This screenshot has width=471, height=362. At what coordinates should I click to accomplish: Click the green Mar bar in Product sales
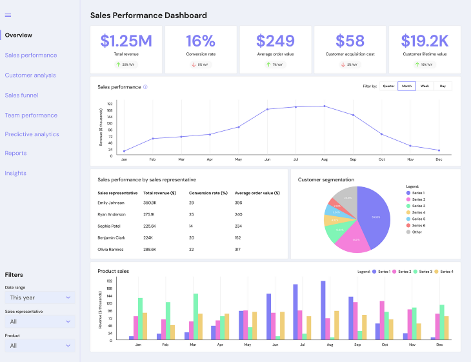pyautogui.click(x=196, y=317)
